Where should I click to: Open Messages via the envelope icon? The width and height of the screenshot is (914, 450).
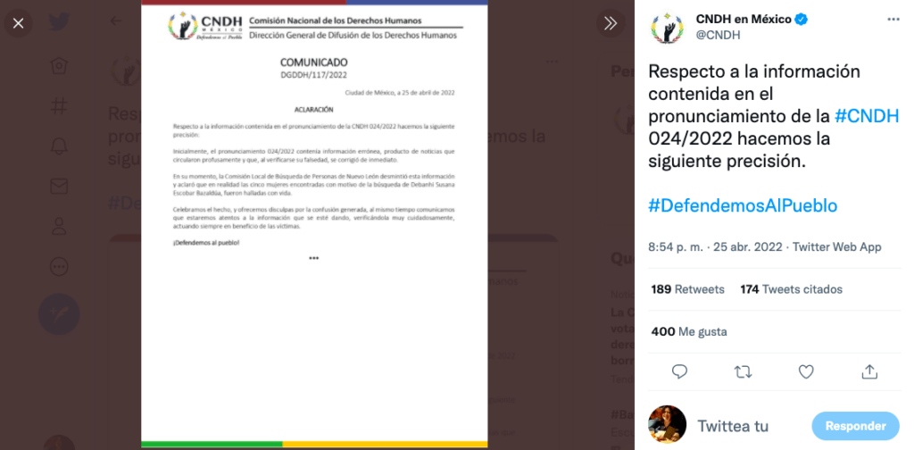point(59,187)
